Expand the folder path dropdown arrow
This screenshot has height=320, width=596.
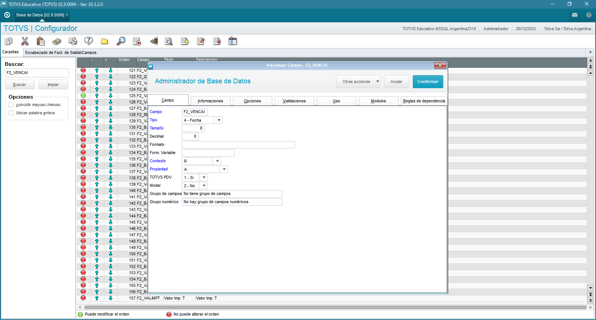[590, 52]
